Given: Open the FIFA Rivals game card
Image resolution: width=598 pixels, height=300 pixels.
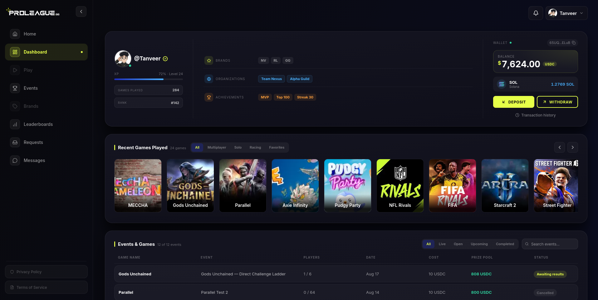Looking at the screenshot, I should pyautogui.click(x=453, y=186).
